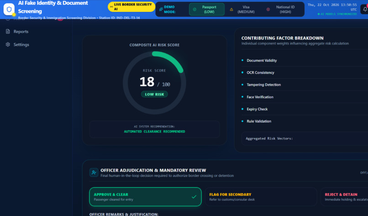
Task: Click the 18 risk score value
Action: point(147,82)
